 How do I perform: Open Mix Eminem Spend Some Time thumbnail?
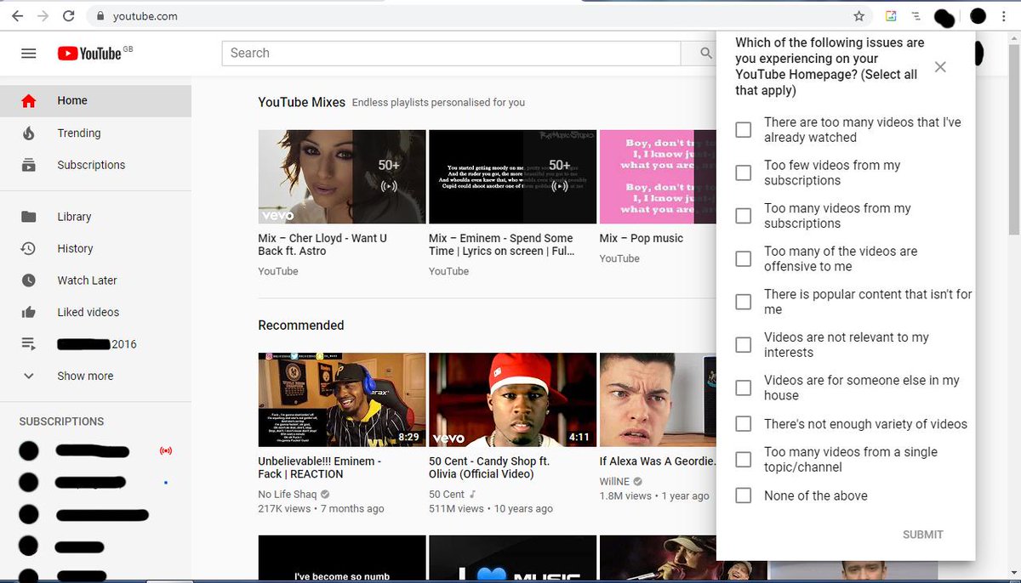[x=513, y=177]
